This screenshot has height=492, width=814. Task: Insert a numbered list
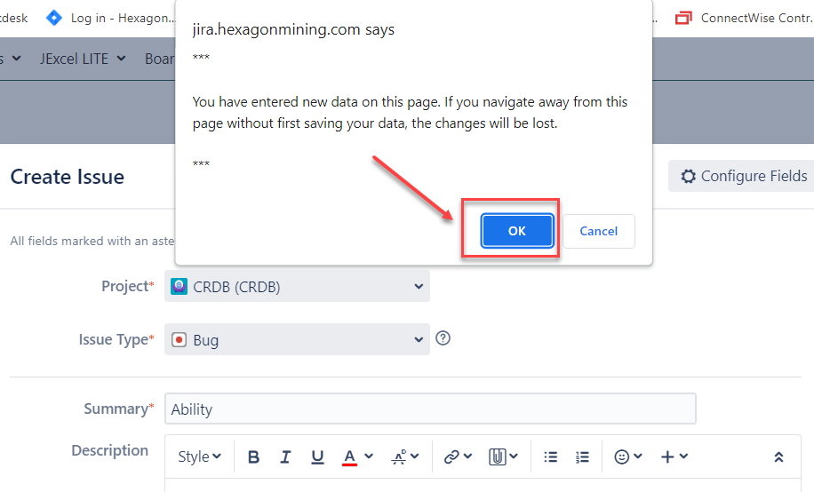point(582,456)
